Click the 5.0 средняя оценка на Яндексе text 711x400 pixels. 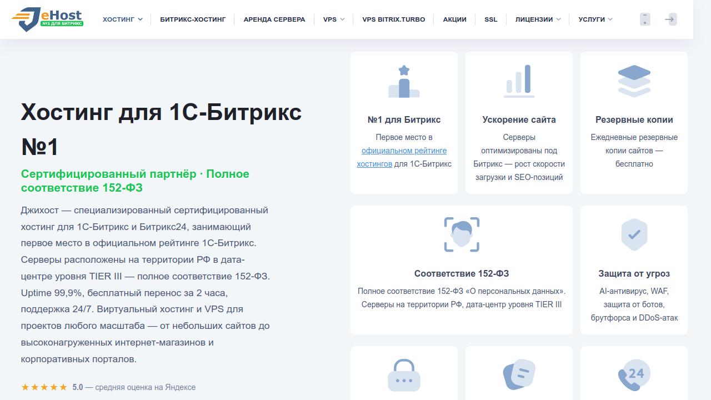coord(134,387)
